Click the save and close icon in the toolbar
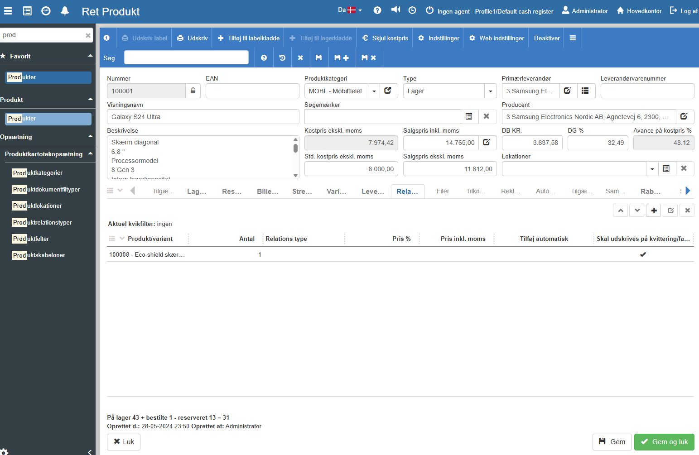The width and height of the screenshot is (699, 455). coord(369,58)
